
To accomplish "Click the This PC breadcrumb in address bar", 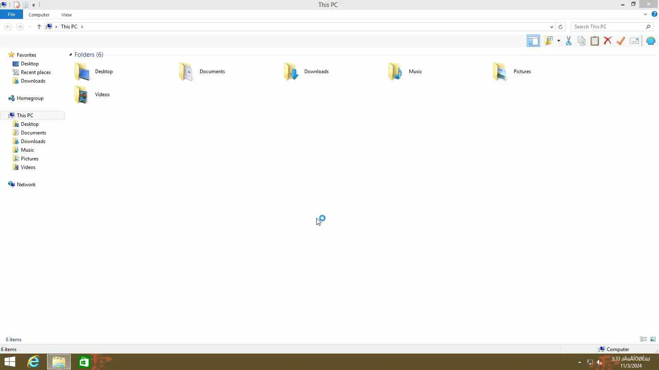I will pyautogui.click(x=69, y=27).
